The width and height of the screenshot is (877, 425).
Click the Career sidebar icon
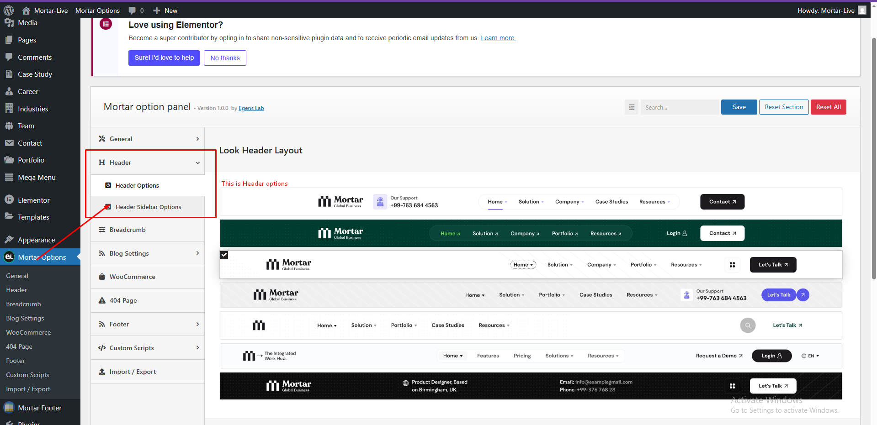pyautogui.click(x=9, y=91)
